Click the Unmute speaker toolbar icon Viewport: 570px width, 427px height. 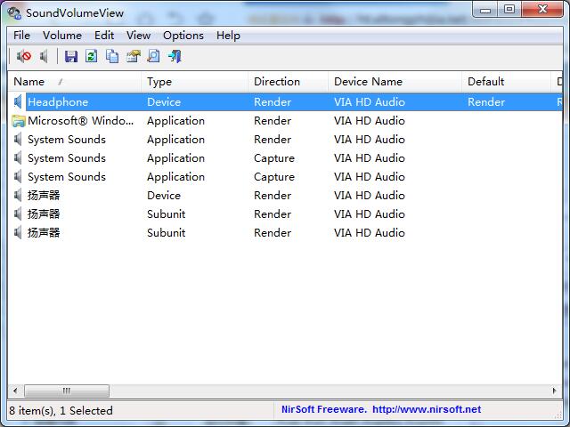click(44, 56)
